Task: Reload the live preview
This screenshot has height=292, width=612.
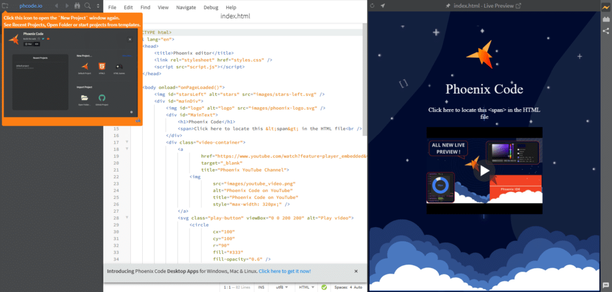Action: point(372,6)
